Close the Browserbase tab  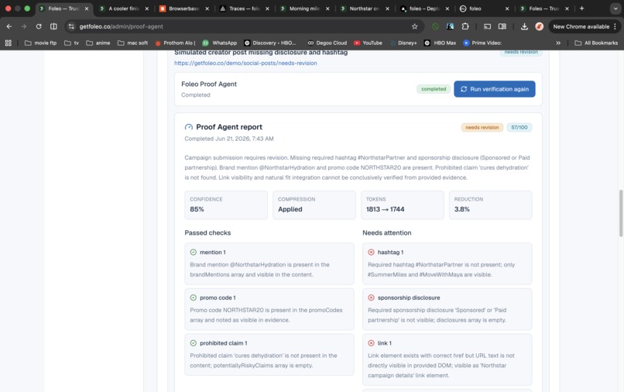tap(207, 9)
